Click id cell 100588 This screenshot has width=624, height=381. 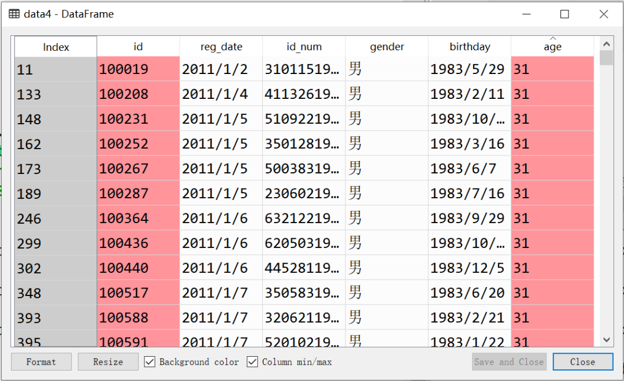(138, 318)
